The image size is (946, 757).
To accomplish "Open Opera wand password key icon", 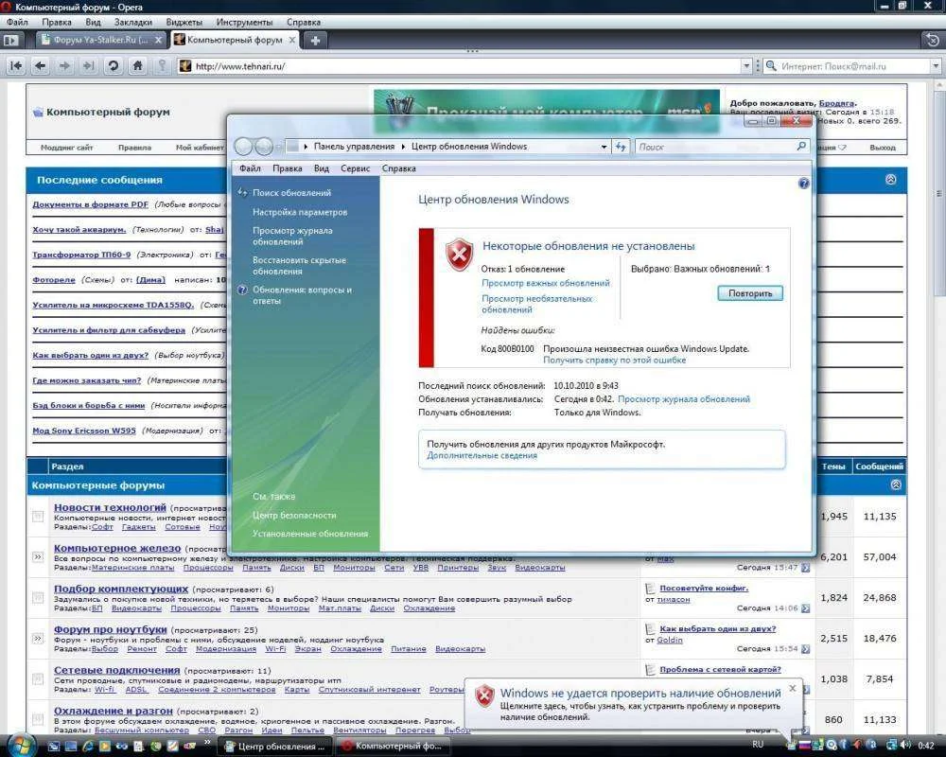I will point(162,66).
